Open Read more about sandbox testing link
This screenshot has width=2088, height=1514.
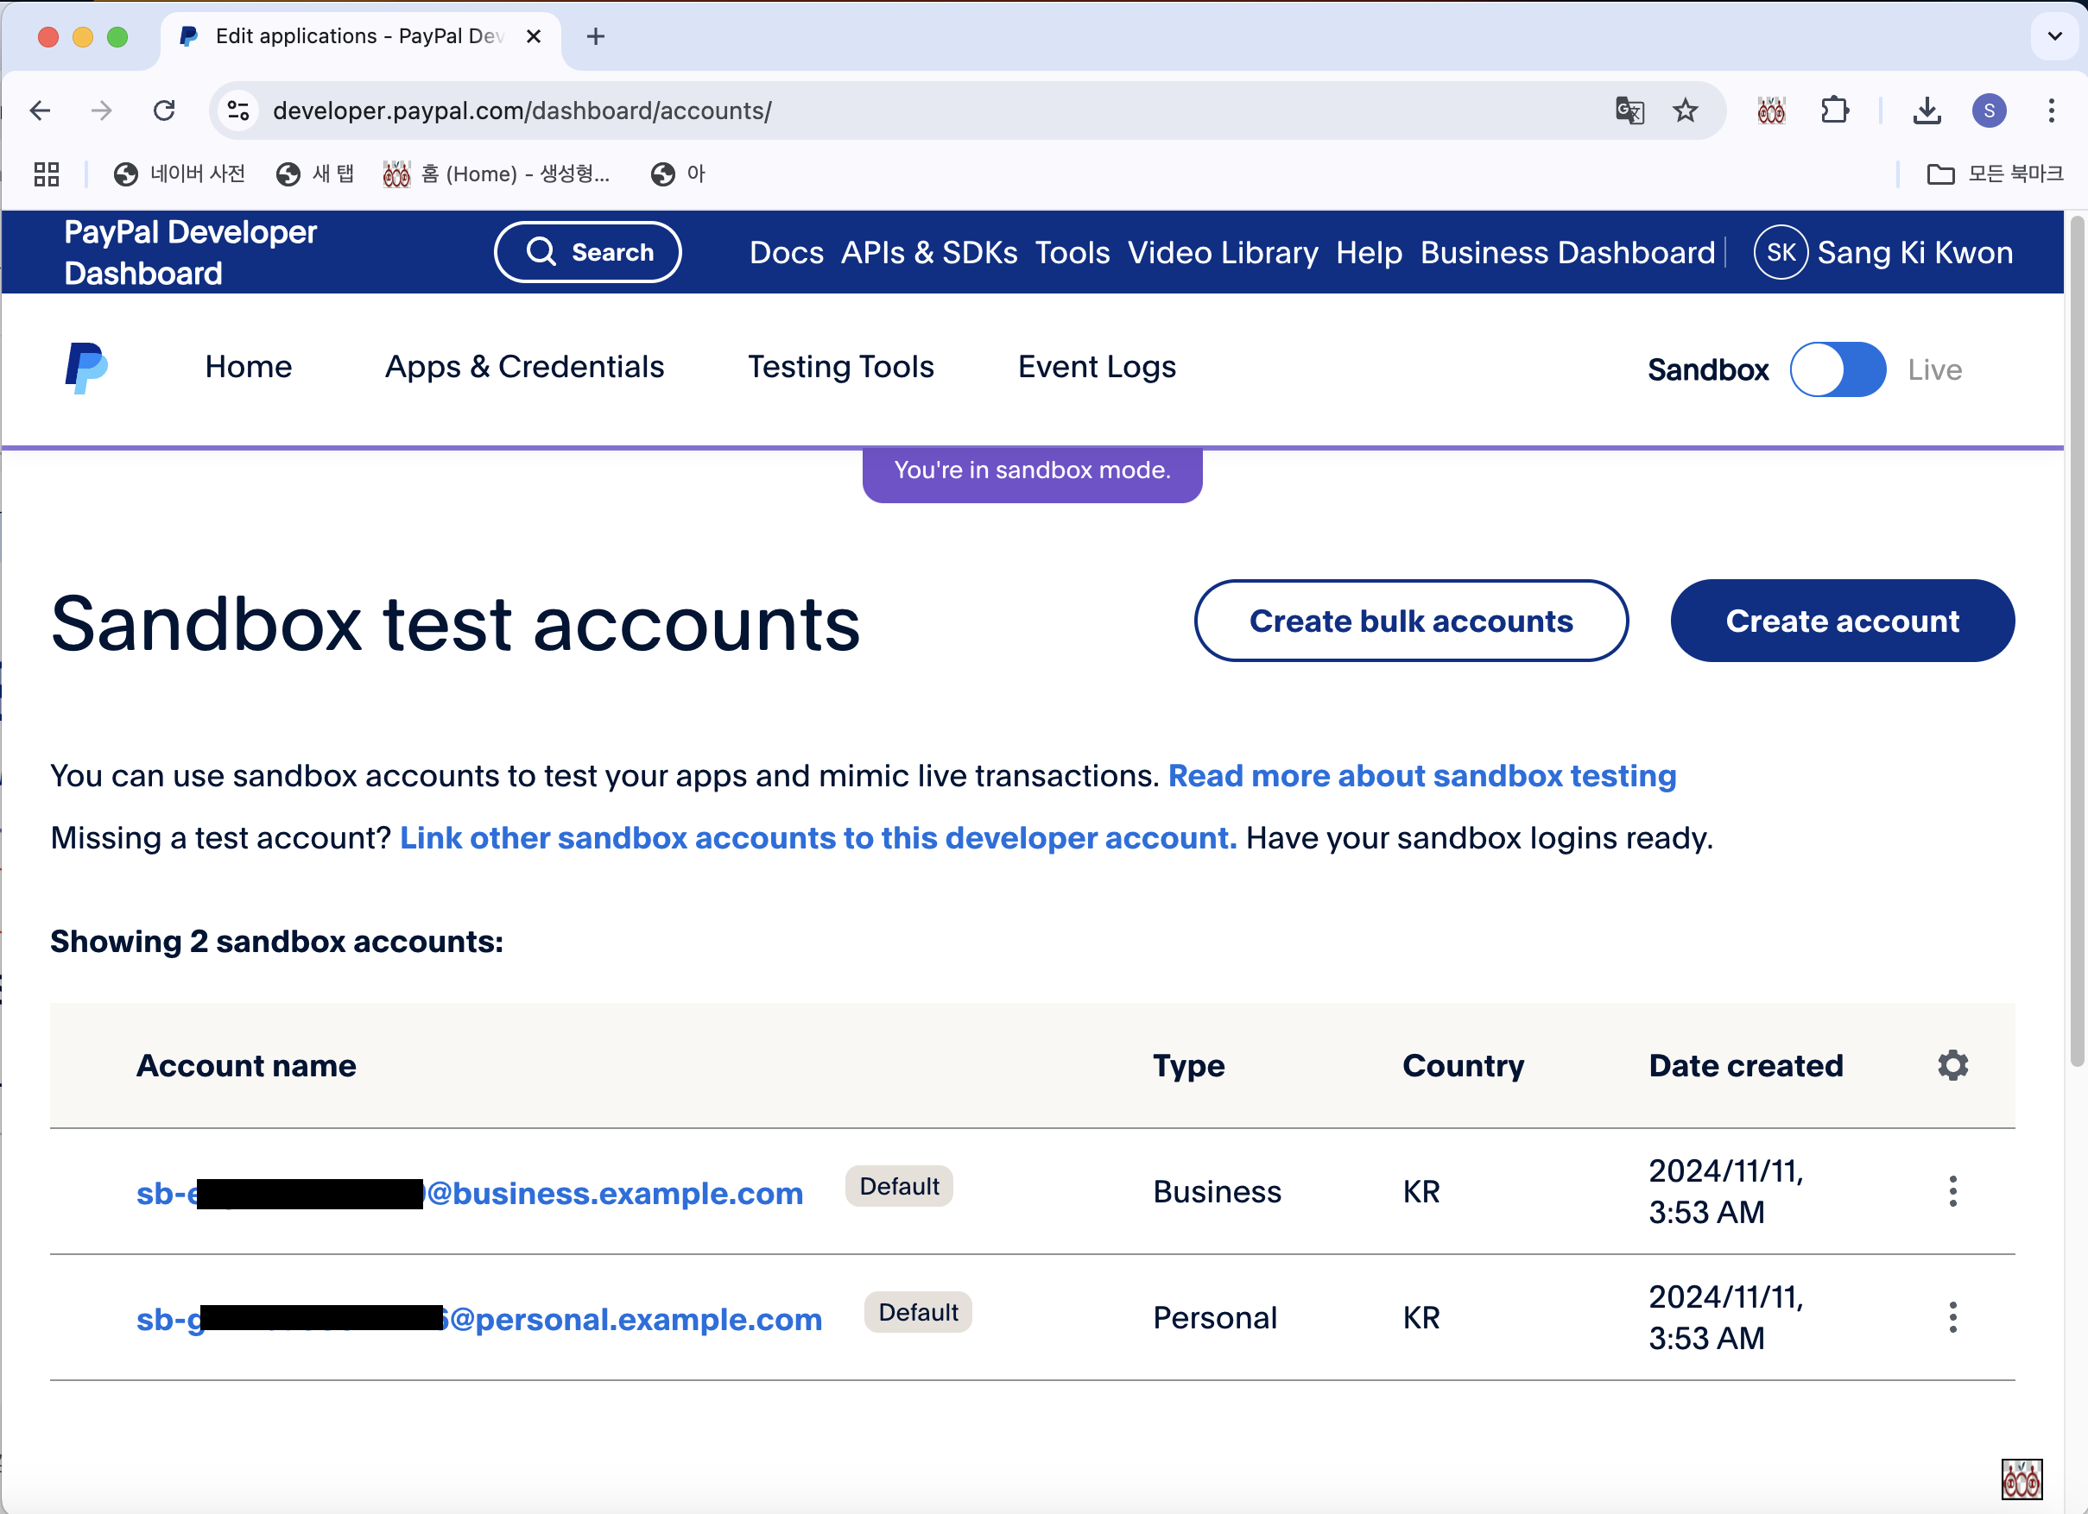[1421, 776]
